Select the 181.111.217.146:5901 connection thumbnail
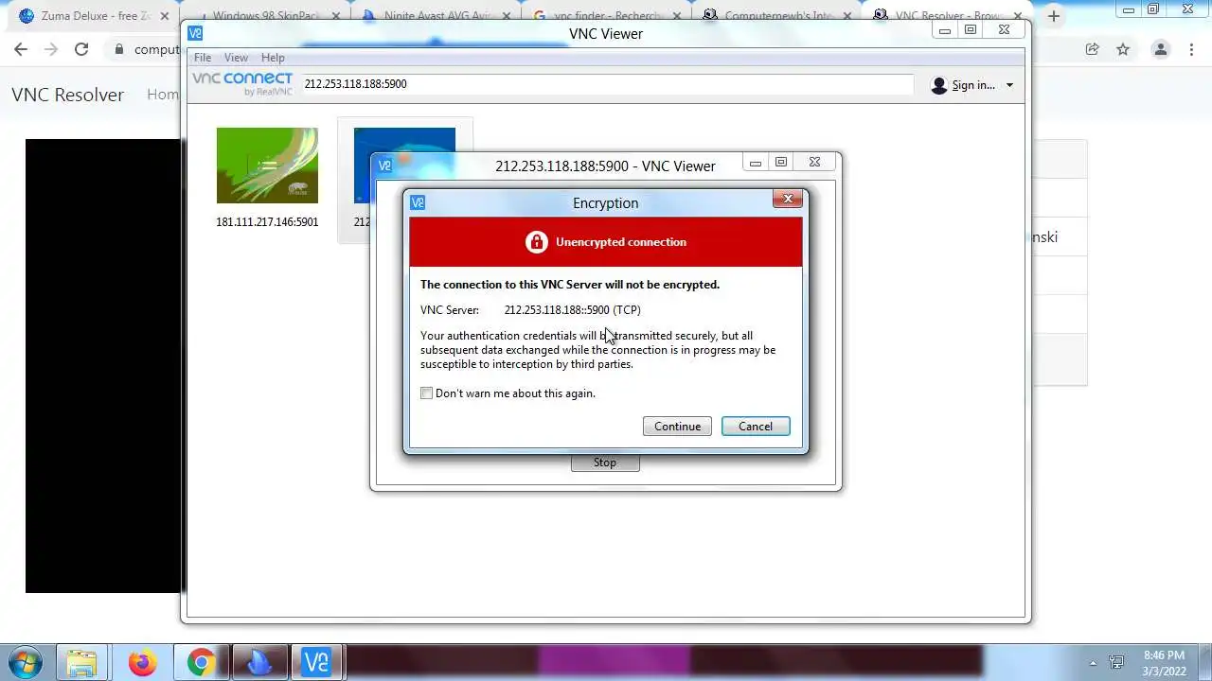The image size is (1212, 681). click(267, 166)
